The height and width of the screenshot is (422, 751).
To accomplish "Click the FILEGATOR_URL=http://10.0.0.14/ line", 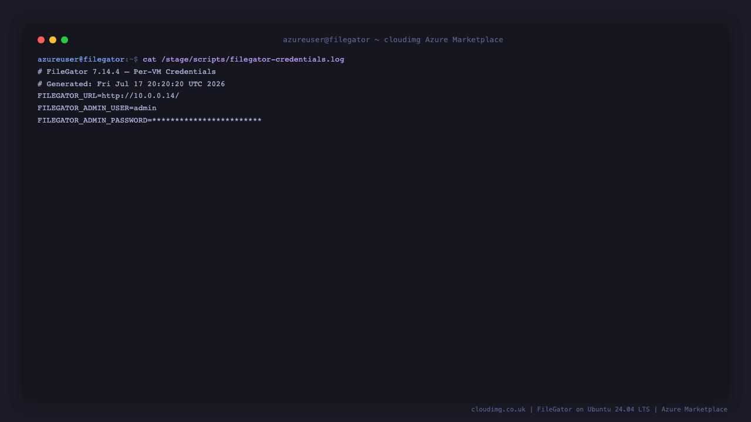I will click(109, 96).
